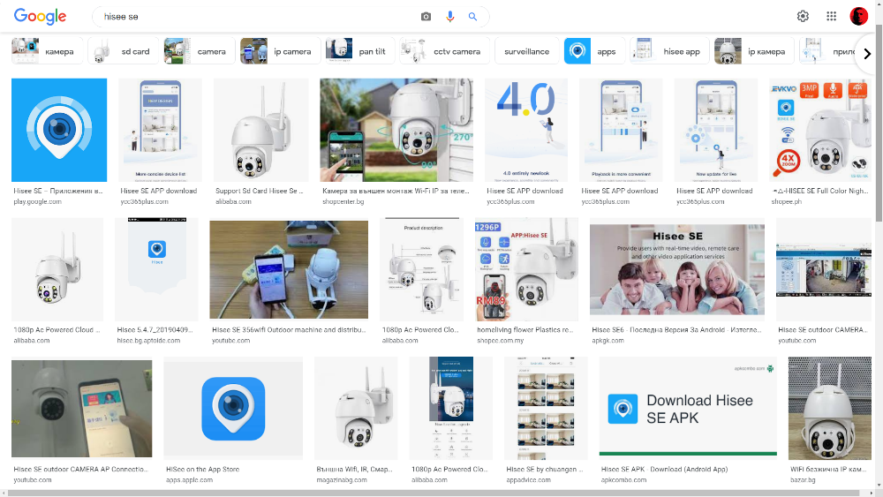Open the Hisee SE play.google.com app icon image
This screenshot has height=497, width=883.
(x=59, y=130)
